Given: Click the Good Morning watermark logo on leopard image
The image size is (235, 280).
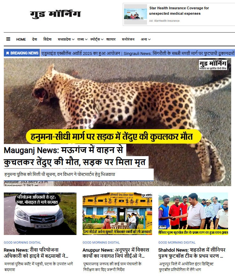Looking at the screenshot, I should pos(213,64).
